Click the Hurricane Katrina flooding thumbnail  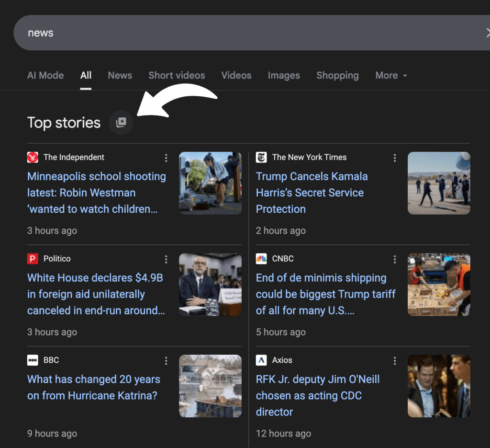[x=210, y=386]
